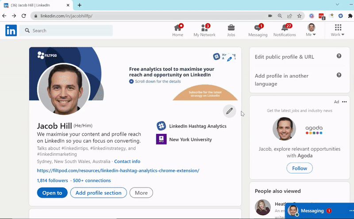Open Messaging in the top navigation
The image size is (354, 219).
(x=258, y=30)
